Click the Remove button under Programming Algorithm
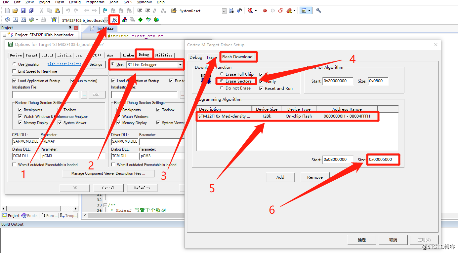The image size is (458, 253). coord(315,177)
